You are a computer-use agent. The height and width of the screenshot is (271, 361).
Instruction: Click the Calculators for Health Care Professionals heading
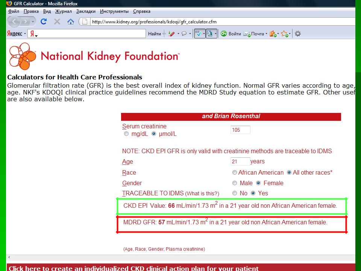[x=75, y=77]
